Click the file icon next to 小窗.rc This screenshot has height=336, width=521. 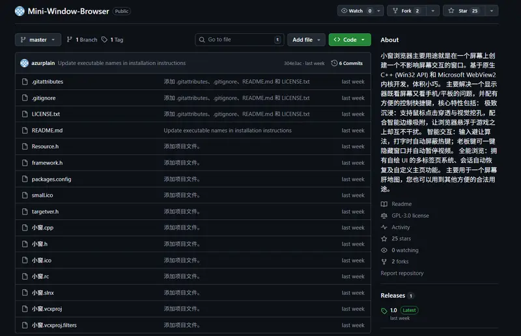point(25,276)
